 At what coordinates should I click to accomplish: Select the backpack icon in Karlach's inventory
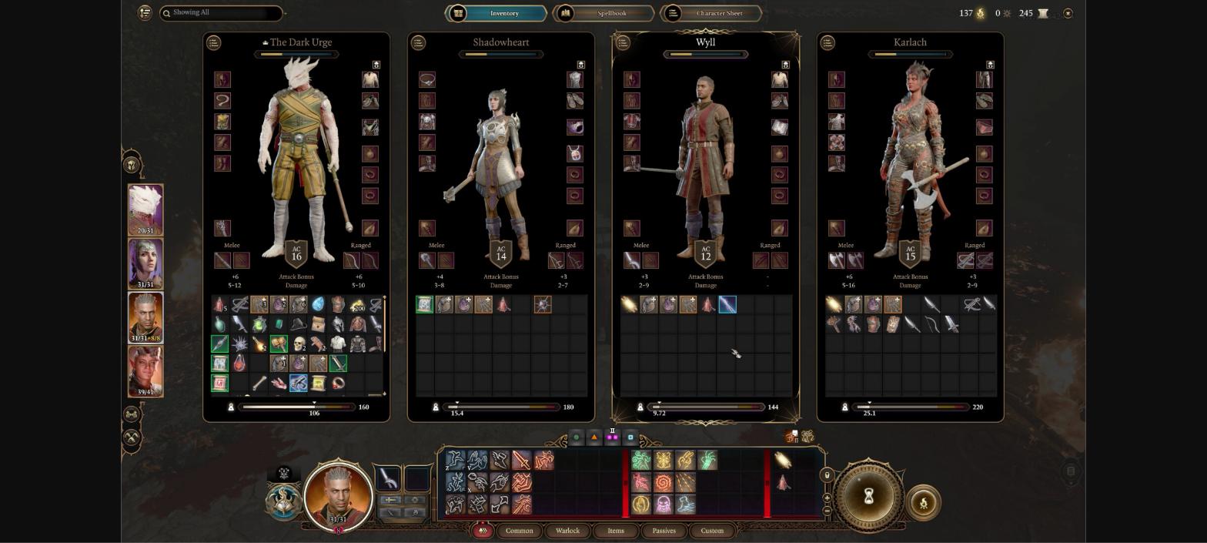point(873,324)
